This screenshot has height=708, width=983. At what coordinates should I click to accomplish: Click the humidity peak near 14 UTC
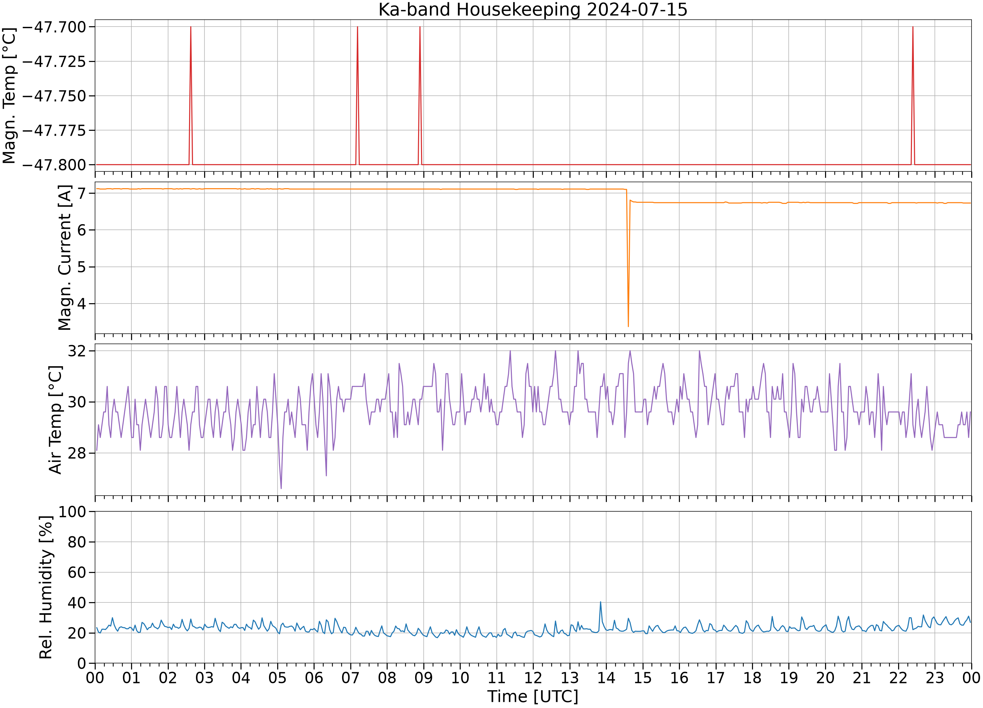point(600,602)
